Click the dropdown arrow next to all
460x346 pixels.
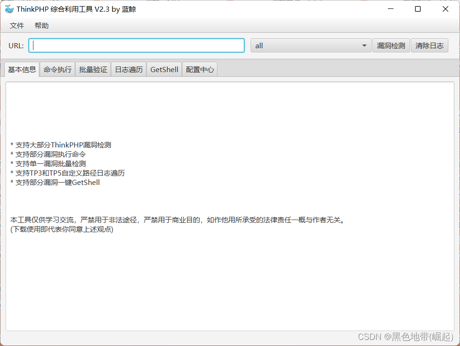pyautogui.click(x=364, y=45)
